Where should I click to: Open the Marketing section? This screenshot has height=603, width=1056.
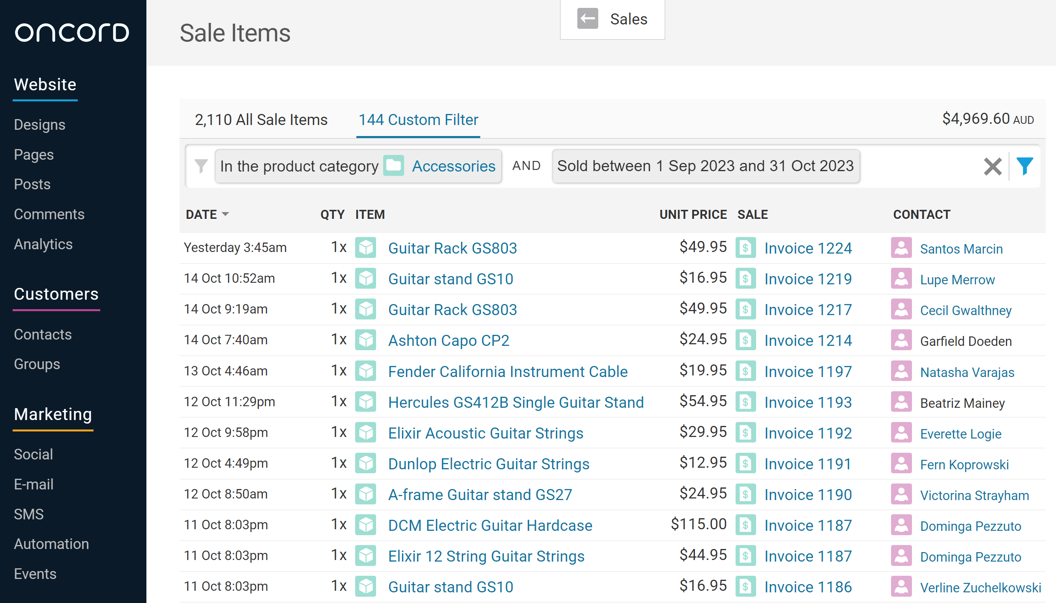pyautogui.click(x=53, y=414)
